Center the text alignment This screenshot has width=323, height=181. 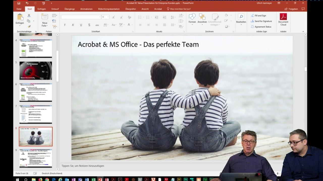(x=148, y=25)
